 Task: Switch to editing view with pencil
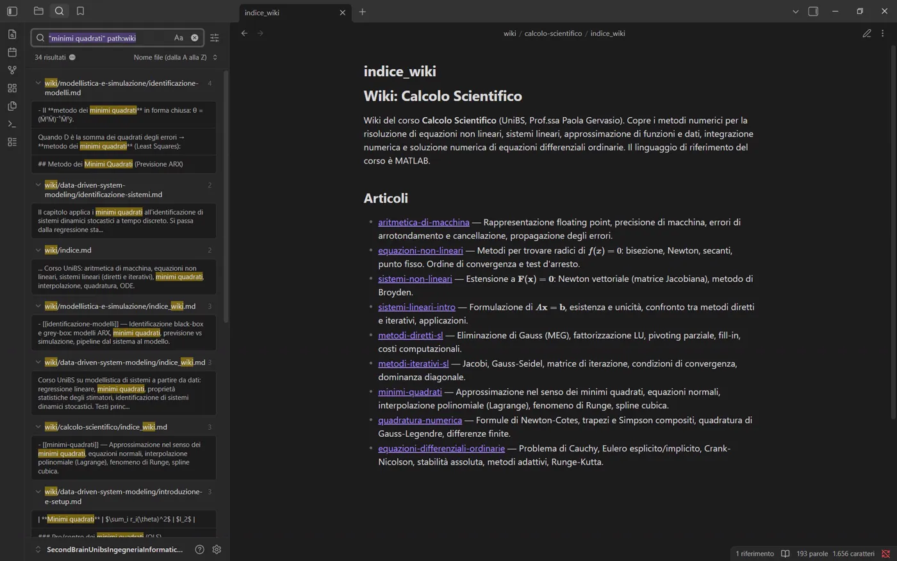click(867, 33)
